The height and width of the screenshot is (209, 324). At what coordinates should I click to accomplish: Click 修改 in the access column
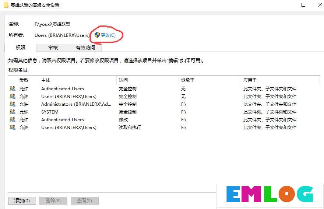[123, 120]
